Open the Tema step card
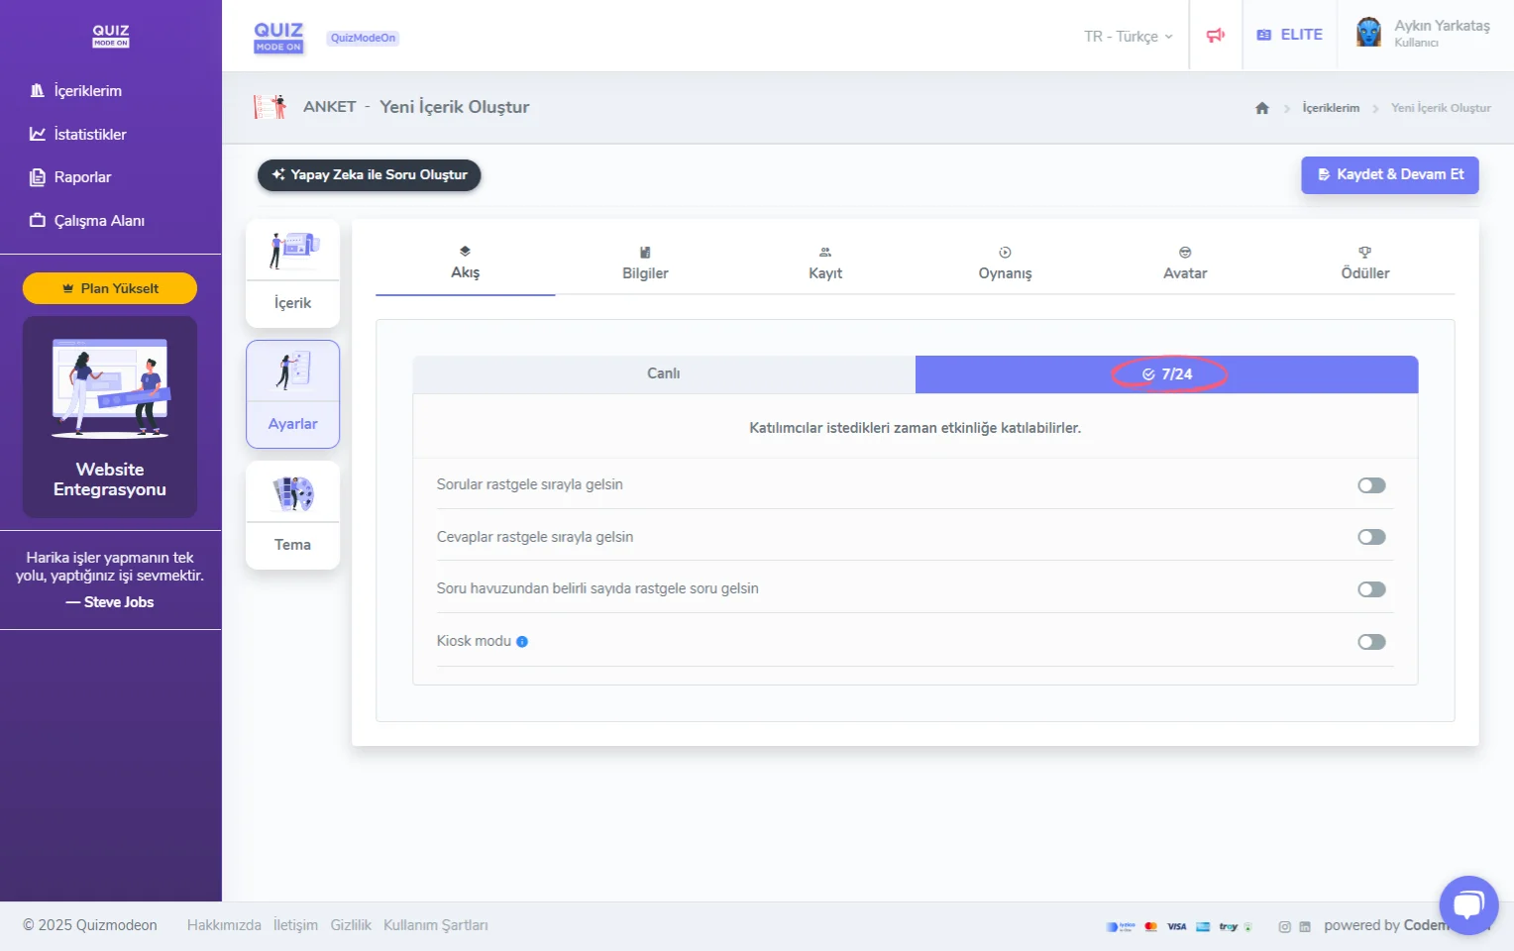 coord(292,515)
